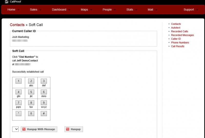Expand the People menu arrow
The image size is (205, 138).
(115, 10)
